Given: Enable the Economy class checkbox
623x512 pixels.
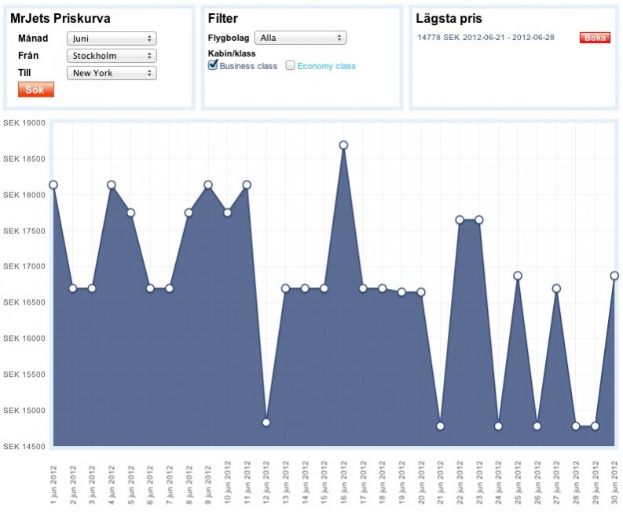Looking at the screenshot, I should click(290, 66).
